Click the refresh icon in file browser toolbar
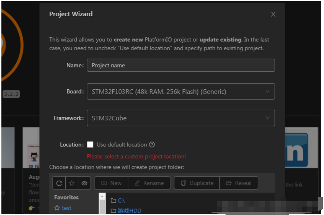This screenshot has width=324, height=215. pos(59,183)
